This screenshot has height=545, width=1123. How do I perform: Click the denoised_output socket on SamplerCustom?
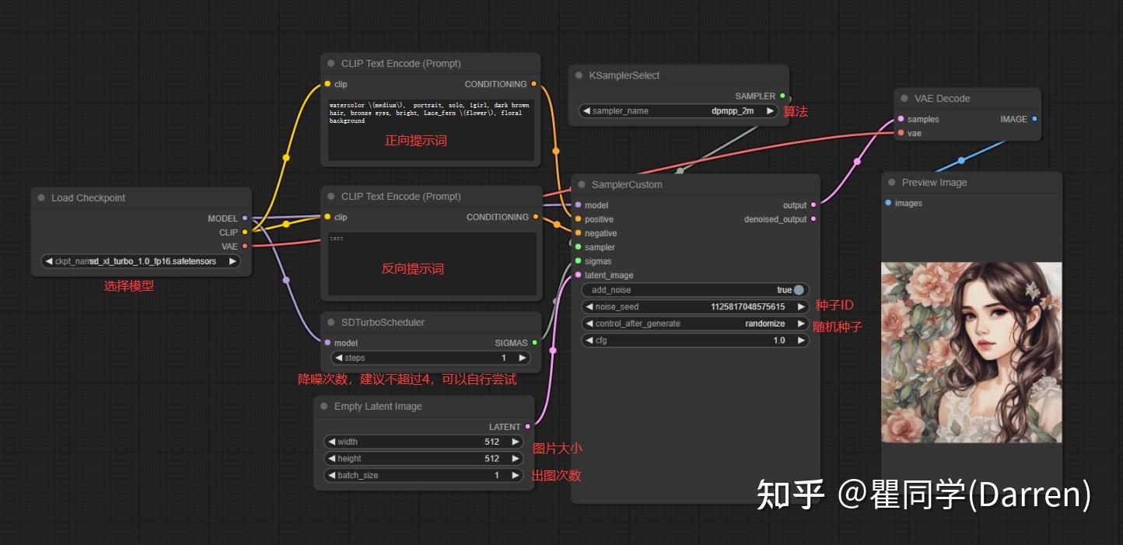[x=813, y=219]
